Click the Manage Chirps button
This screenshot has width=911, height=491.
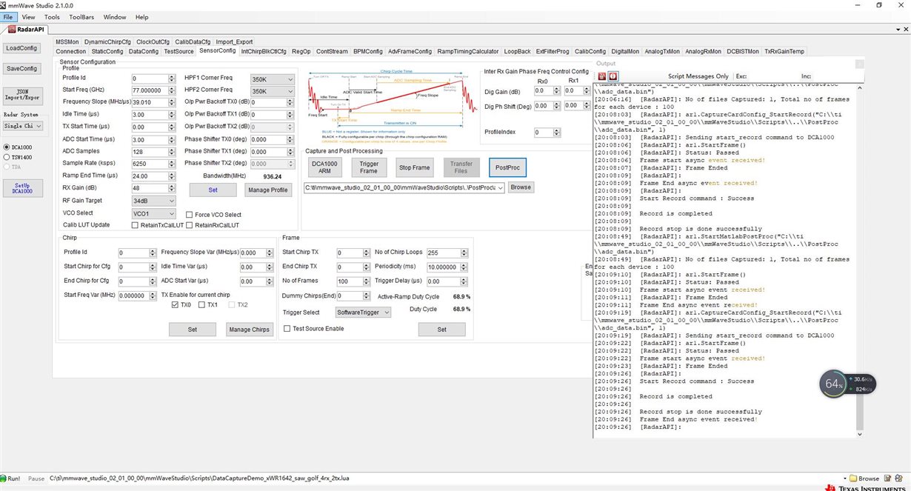pos(250,330)
